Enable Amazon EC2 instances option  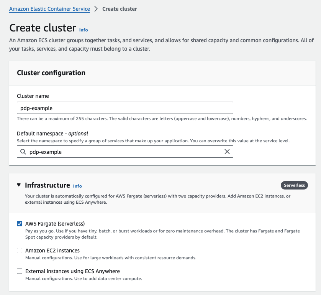click(20, 251)
